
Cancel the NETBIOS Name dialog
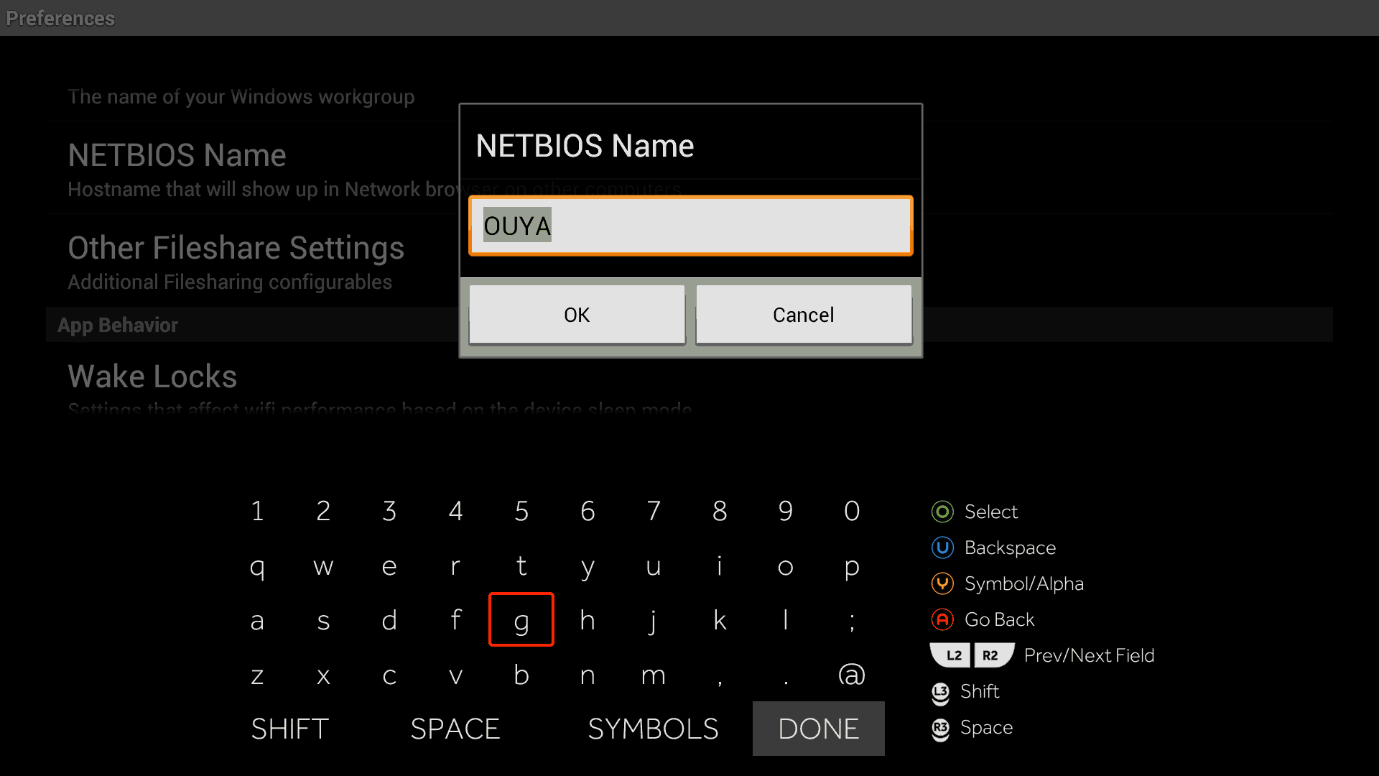[804, 315]
